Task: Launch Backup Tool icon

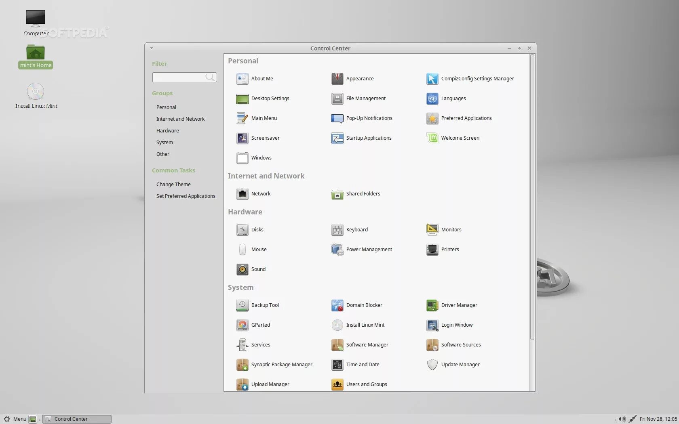Action: (242, 305)
